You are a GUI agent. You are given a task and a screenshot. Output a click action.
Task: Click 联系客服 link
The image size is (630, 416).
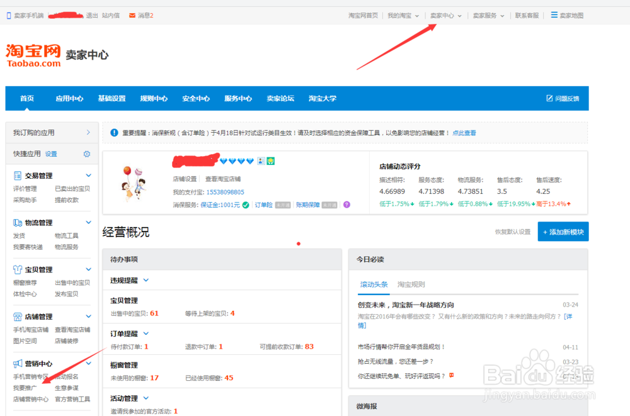pos(527,16)
